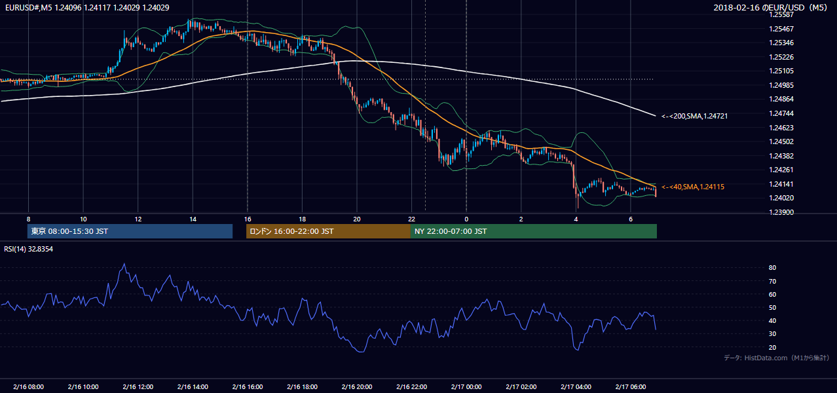837x393 pixels.
Task: Click the 2/17 02:00 time label
Action: [x=521, y=387]
